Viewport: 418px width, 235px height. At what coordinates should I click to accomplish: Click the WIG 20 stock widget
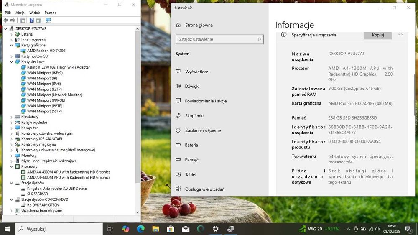[x=319, y=229]
